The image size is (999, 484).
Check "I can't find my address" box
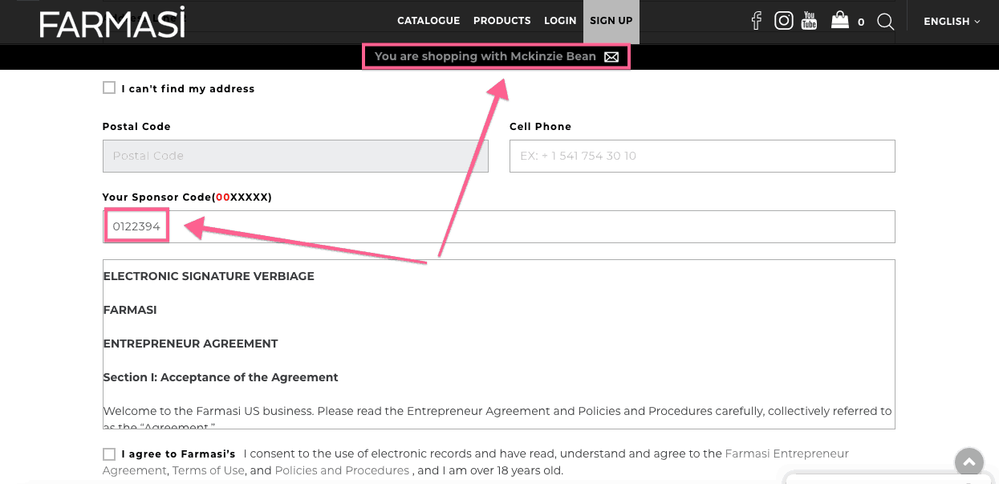pyautogui.click(x=109, y=88)
